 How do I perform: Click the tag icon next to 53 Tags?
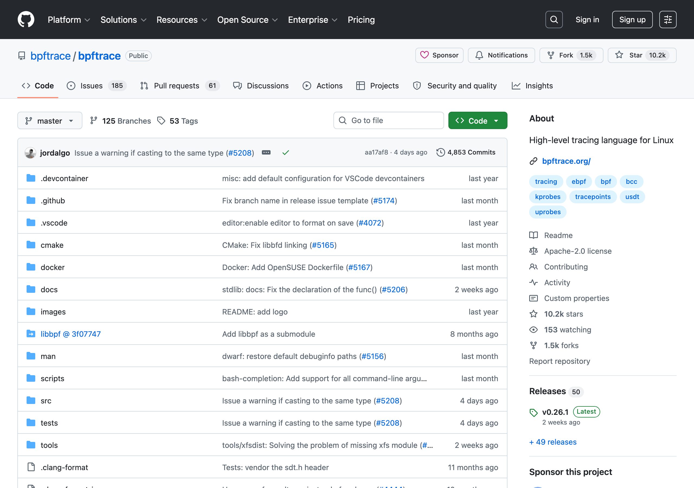(x=161, y=121)
